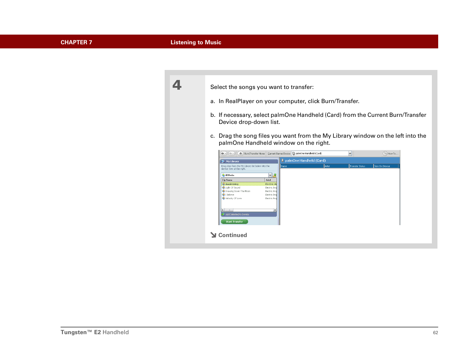This screenshot has height=355, width=459.
Task: Click the add media icon beside All Media
Action: [x=275, y=175]
